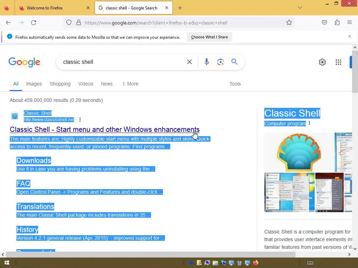This screenshot has width=358, height=268.
Task: Switch to the Welcome to Firefox tab
Action: [x=54, y=8]
